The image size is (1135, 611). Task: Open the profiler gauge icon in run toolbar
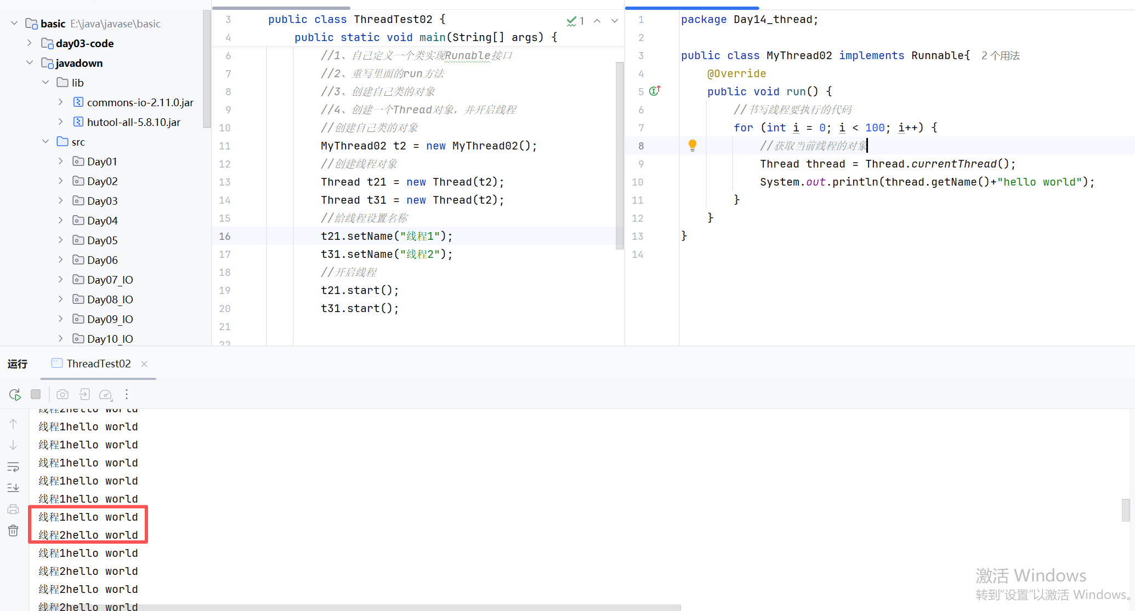pyautogui.click(x=105, y=394)
